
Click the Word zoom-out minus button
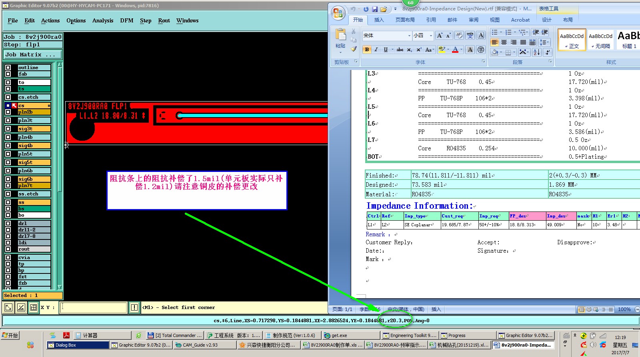637,309
